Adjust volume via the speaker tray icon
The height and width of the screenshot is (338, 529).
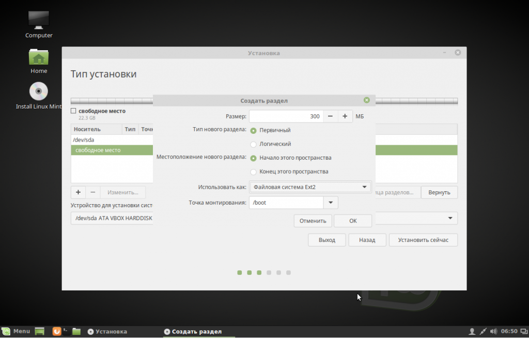[493, 331]
